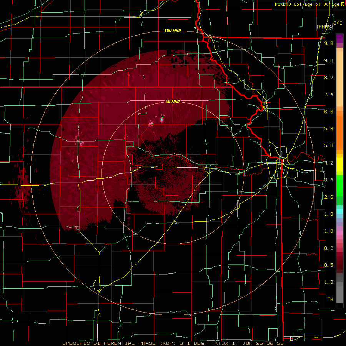Click the 0.2 scale value
Viewport: 346px width, 346px height.
[x=329, y=248]
